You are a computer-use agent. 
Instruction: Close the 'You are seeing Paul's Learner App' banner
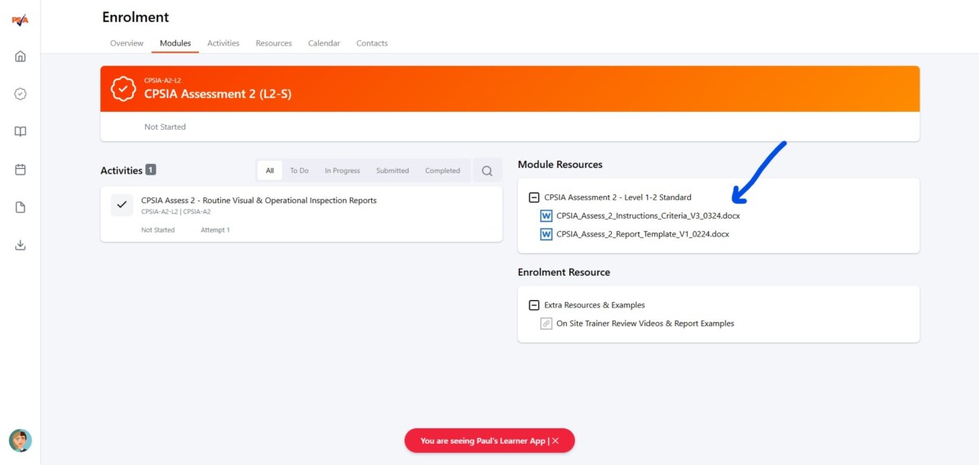click(x=556, y=441)
